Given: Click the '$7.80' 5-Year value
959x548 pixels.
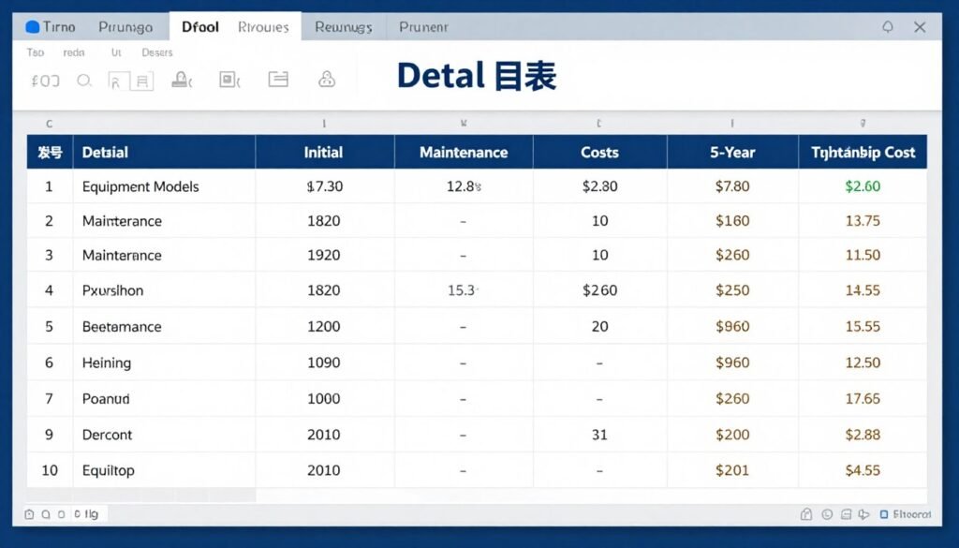Looking at the screenshot, I should 732,186.
